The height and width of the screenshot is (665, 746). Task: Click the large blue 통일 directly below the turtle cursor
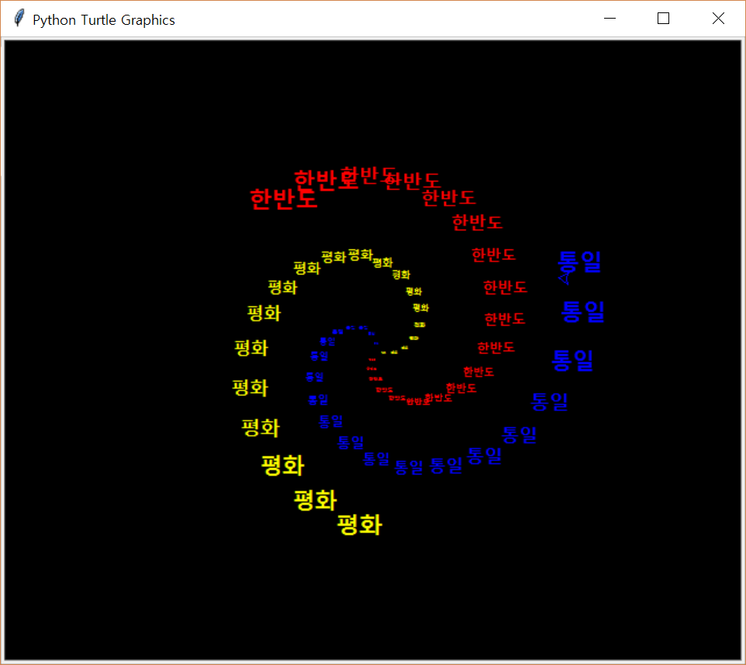582,312
